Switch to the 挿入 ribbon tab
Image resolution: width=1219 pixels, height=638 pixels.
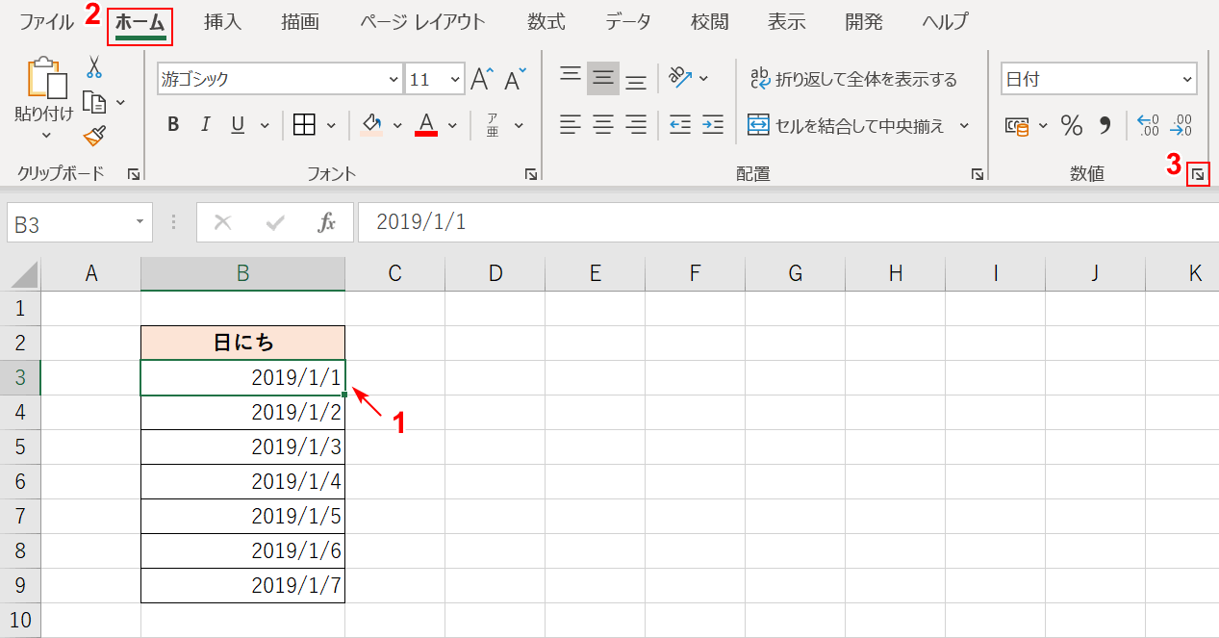click(x=222, y=21)
